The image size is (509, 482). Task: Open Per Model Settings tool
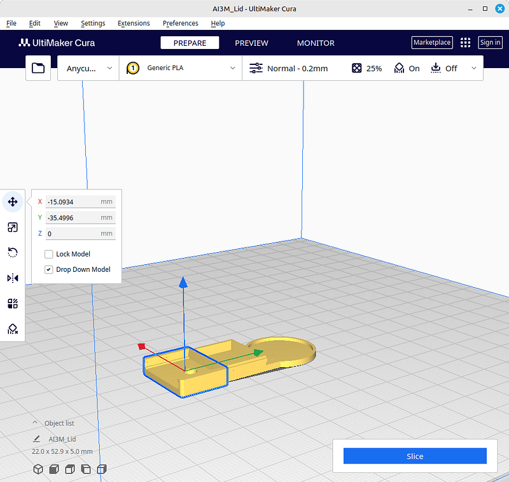click(13, 304)
